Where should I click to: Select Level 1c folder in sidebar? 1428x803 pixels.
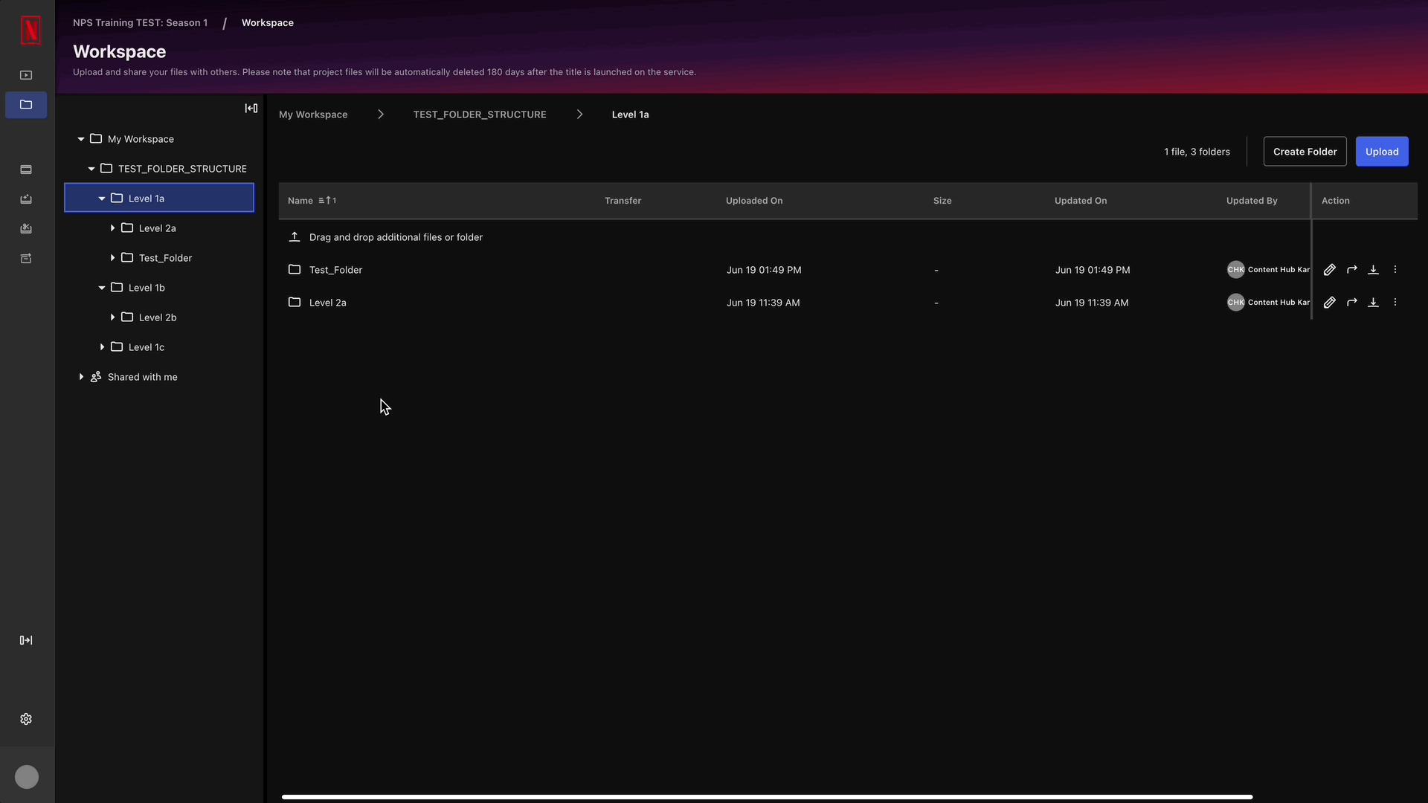click(x=147, y=346)
